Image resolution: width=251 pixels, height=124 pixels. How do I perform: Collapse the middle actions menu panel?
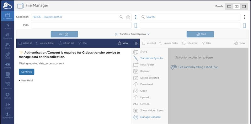[136, 43]
